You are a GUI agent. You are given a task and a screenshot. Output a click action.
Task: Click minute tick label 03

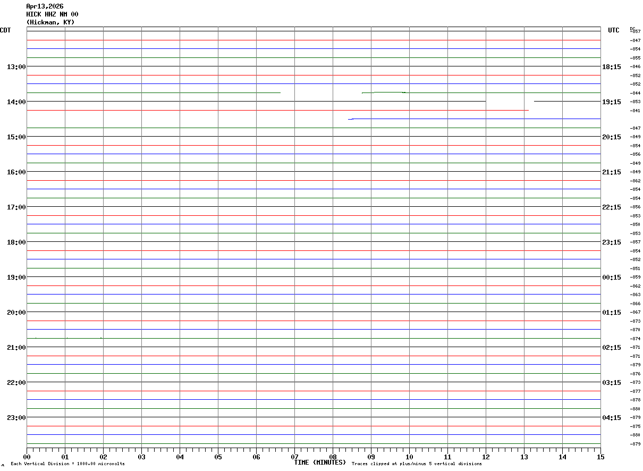pos(141,457)
